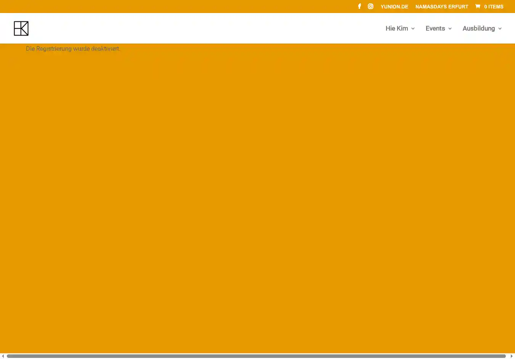Click the left scroll arrow
The height and width of the screenshot is (359, 515).
(3, 356)
